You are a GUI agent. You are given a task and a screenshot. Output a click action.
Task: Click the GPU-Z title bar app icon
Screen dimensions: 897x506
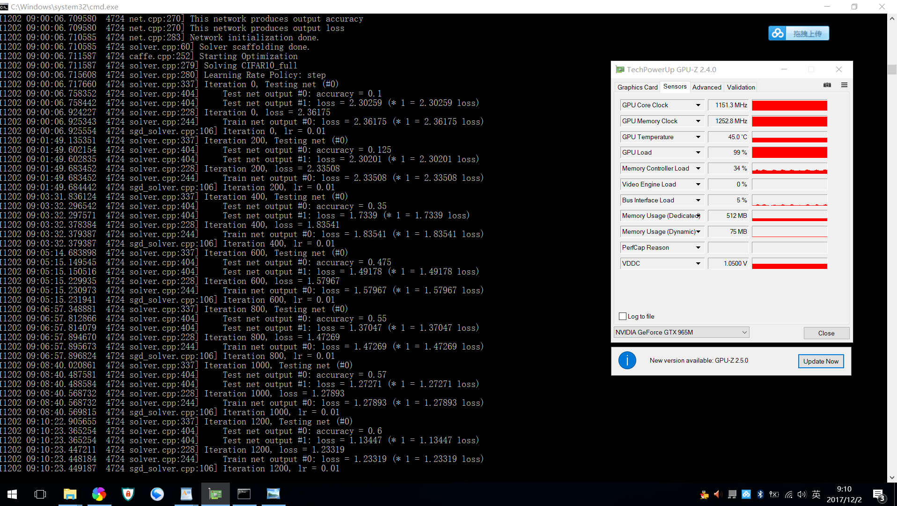(620, 70)
